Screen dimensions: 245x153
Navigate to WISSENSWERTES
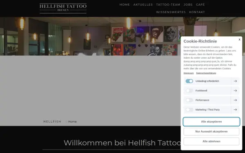[x=171, y=12]
